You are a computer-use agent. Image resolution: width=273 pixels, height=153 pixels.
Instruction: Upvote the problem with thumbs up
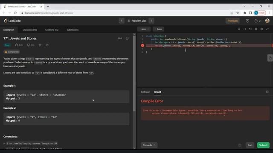(x=19, y=45)
